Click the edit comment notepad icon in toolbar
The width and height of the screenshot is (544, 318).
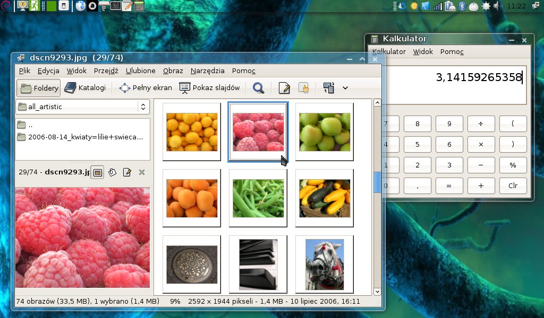click(284, 88)
